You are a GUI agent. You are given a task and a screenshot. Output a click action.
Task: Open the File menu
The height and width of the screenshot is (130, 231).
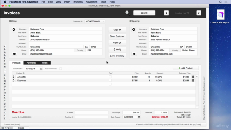[x=43, y=2]
